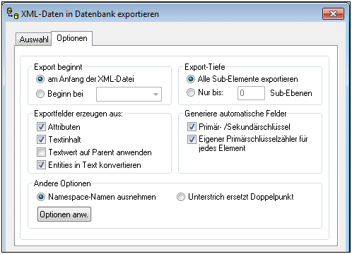Click the Sub-Ebenen number input field

pos(251,93)
